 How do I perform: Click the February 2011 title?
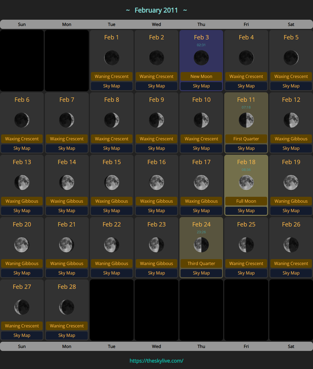[x=156, y=10]
